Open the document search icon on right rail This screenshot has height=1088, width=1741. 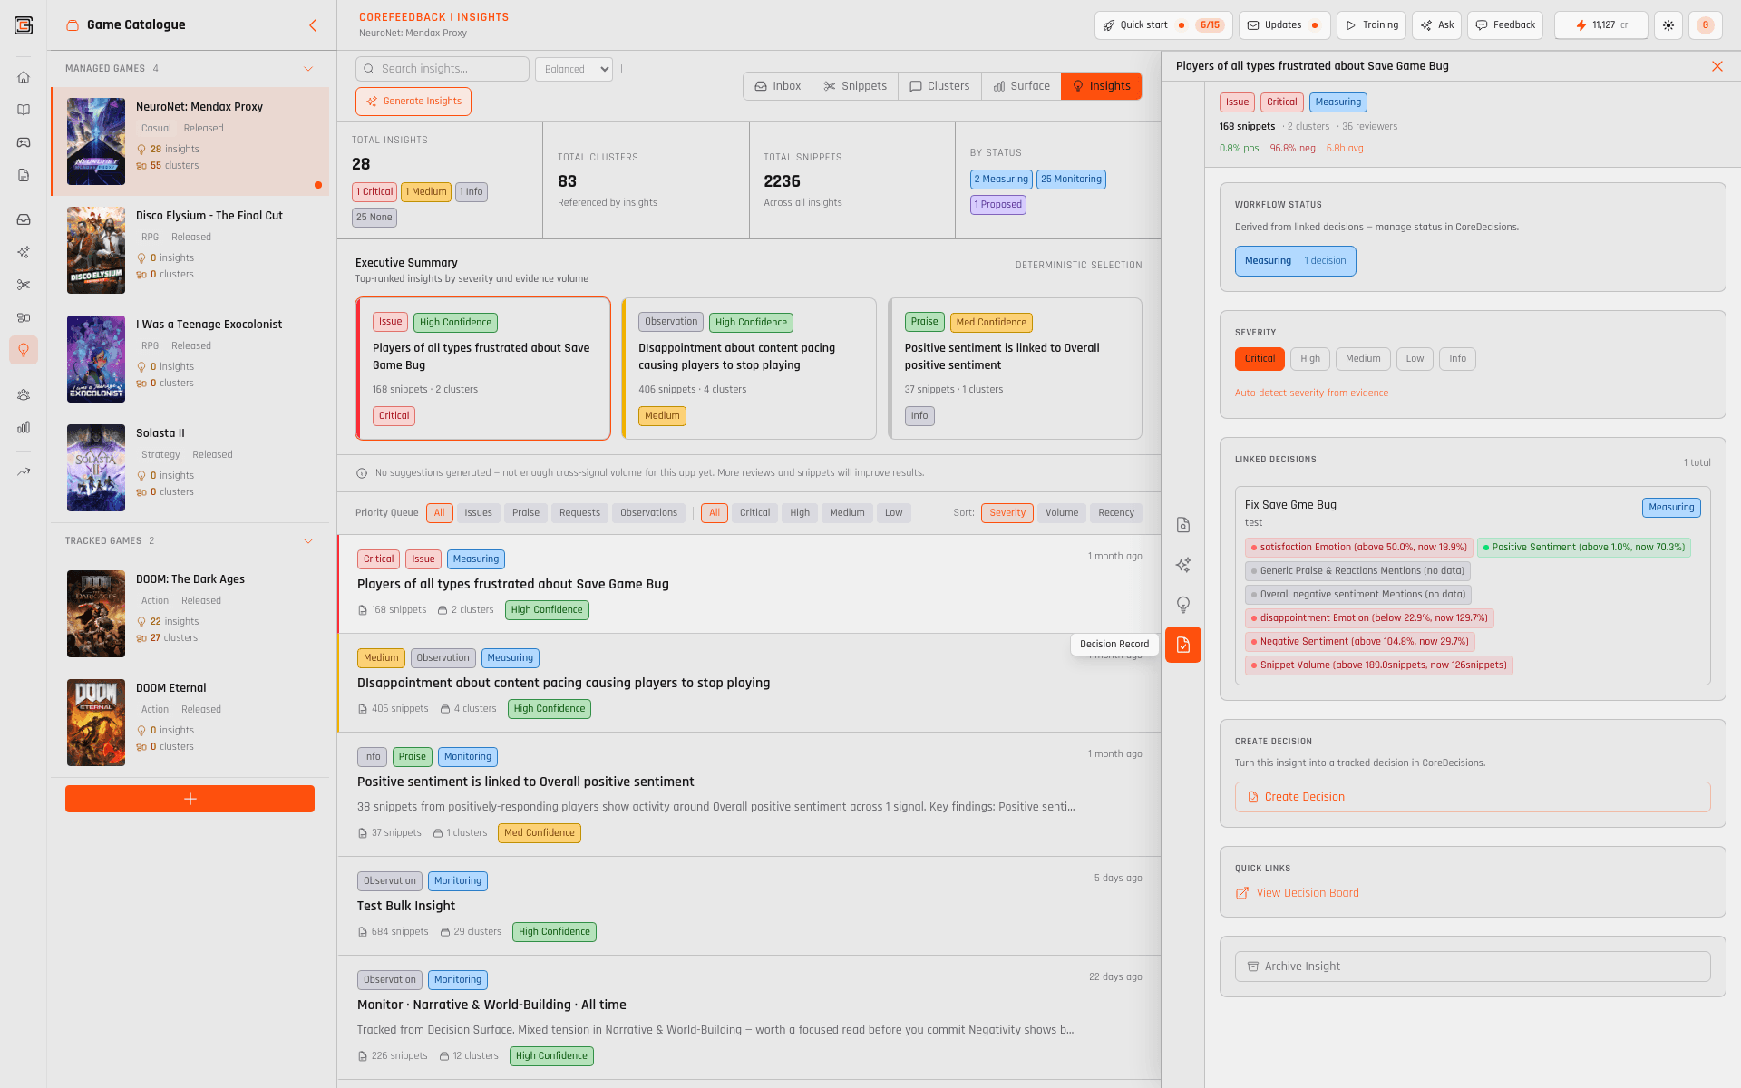[1183, 524]
